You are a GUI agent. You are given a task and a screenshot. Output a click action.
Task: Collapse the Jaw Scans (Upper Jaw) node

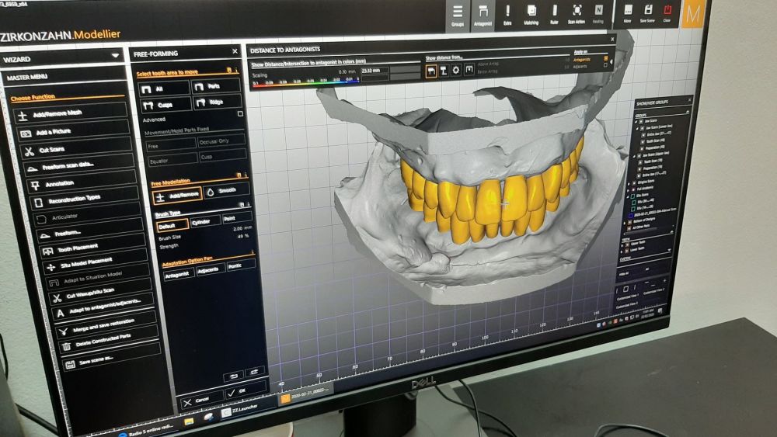pos(634,155)
